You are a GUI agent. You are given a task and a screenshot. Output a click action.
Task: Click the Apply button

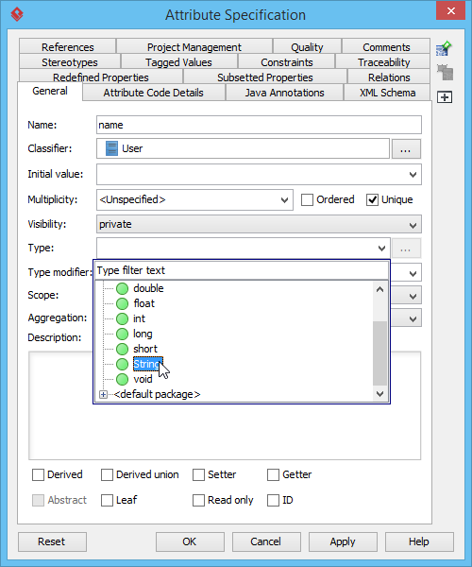coord(343,541)
